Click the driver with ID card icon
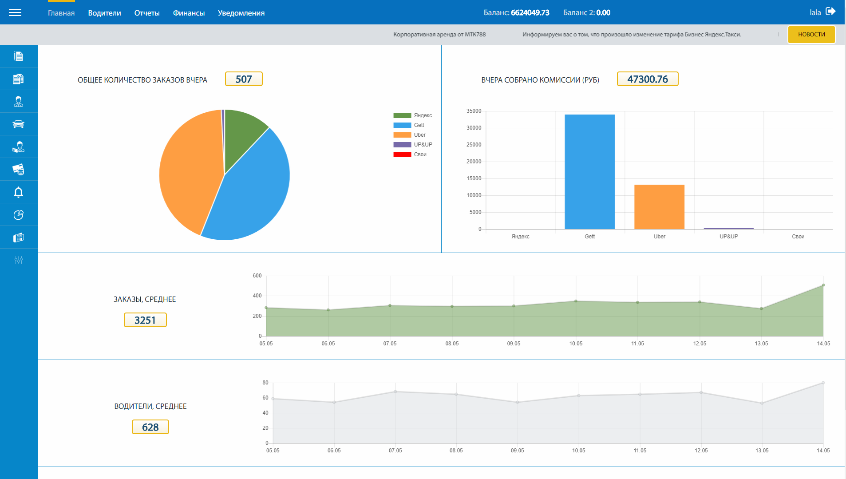Viewport: 846px width, 479px height. point(18,147)
